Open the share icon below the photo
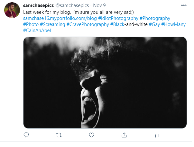 pyautogui.click(x=124, y=135)
